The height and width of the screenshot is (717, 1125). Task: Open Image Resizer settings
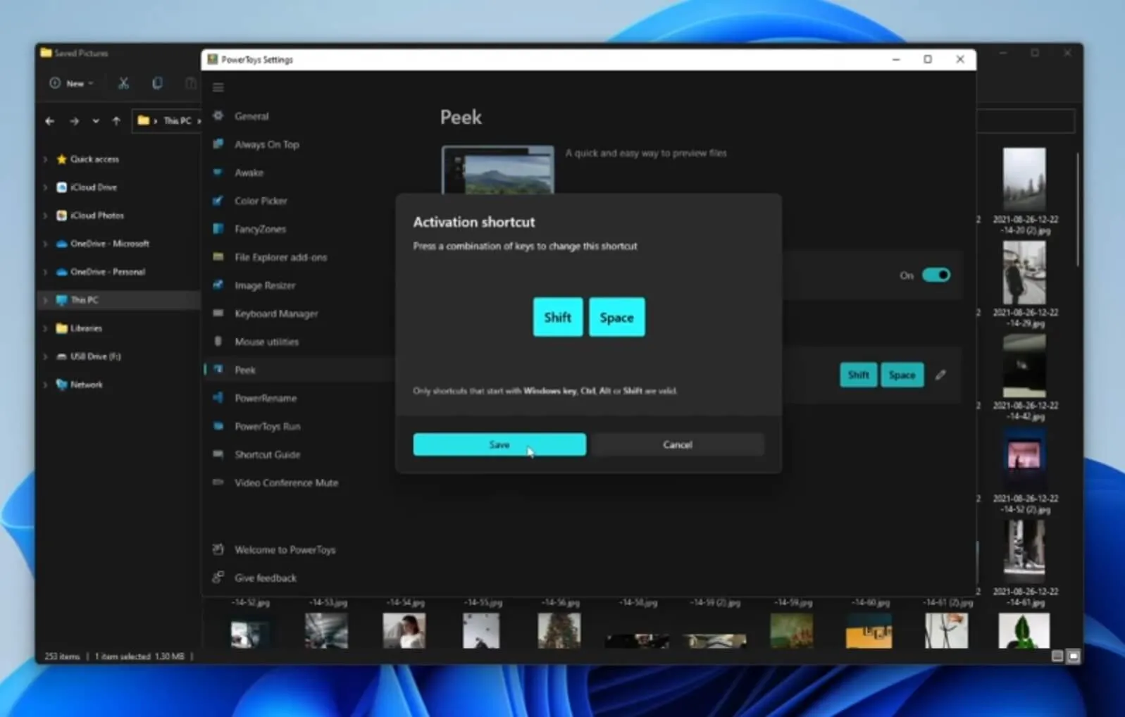coord(265,285)
